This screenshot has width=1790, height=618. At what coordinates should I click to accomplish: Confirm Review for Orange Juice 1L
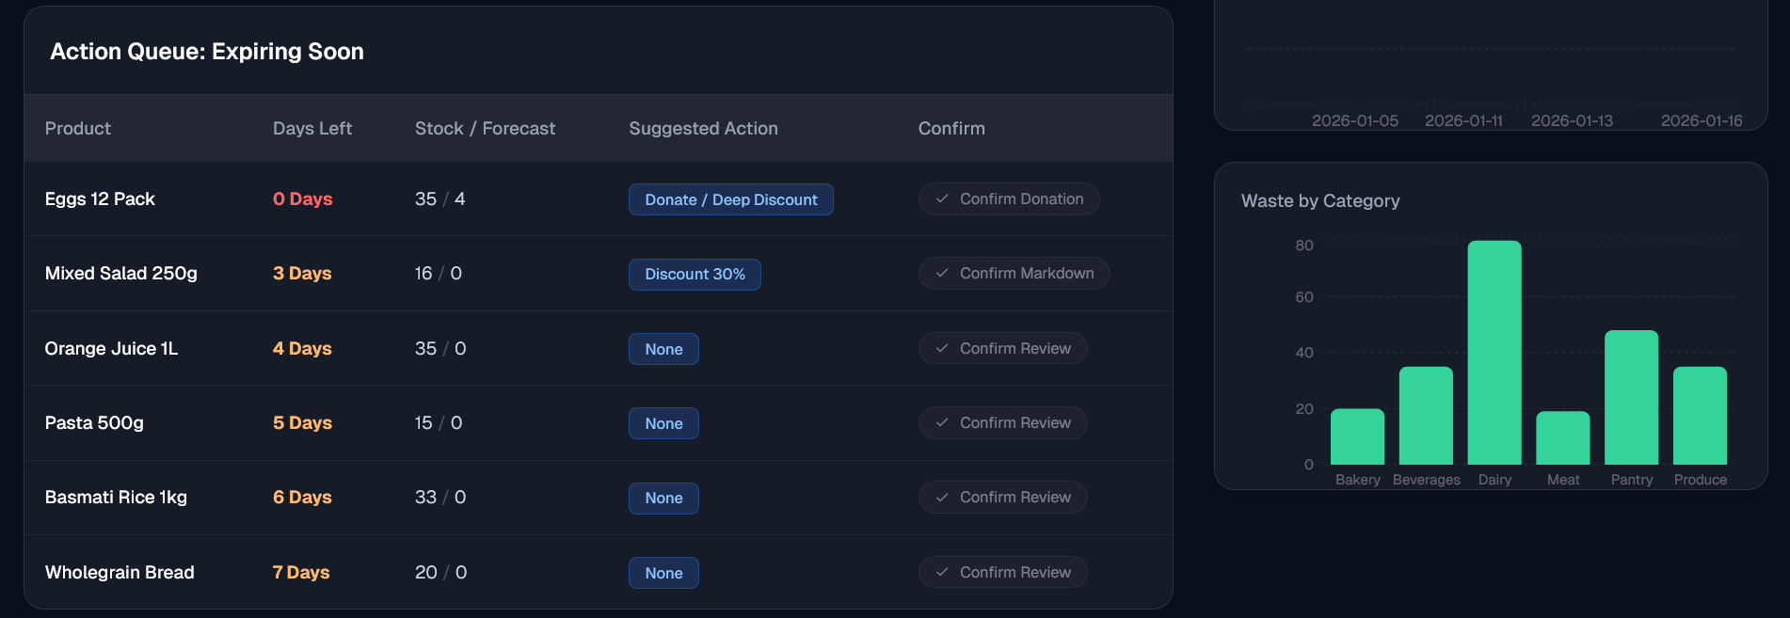pyautogui.click(x=1003, y=349)
